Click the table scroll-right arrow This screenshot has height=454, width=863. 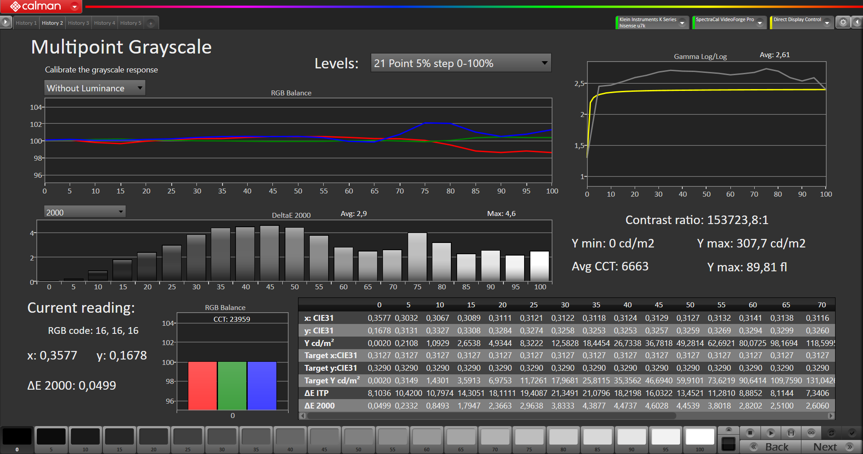831,416
